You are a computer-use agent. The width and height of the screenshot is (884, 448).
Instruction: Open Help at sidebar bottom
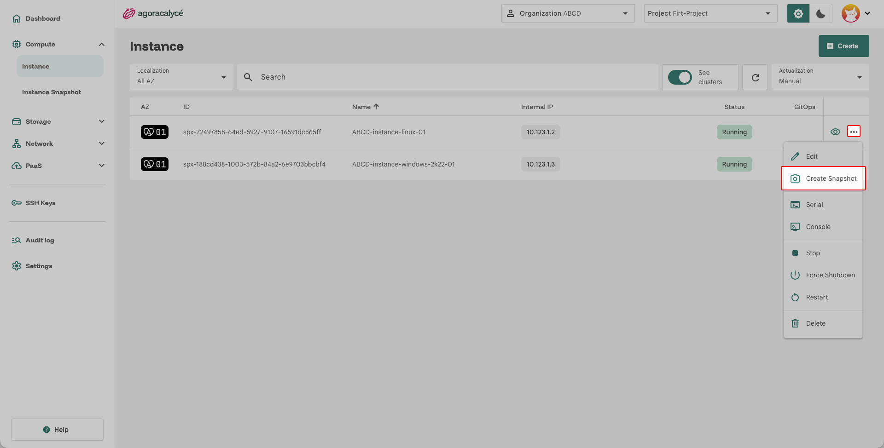[x=57, y=430]
